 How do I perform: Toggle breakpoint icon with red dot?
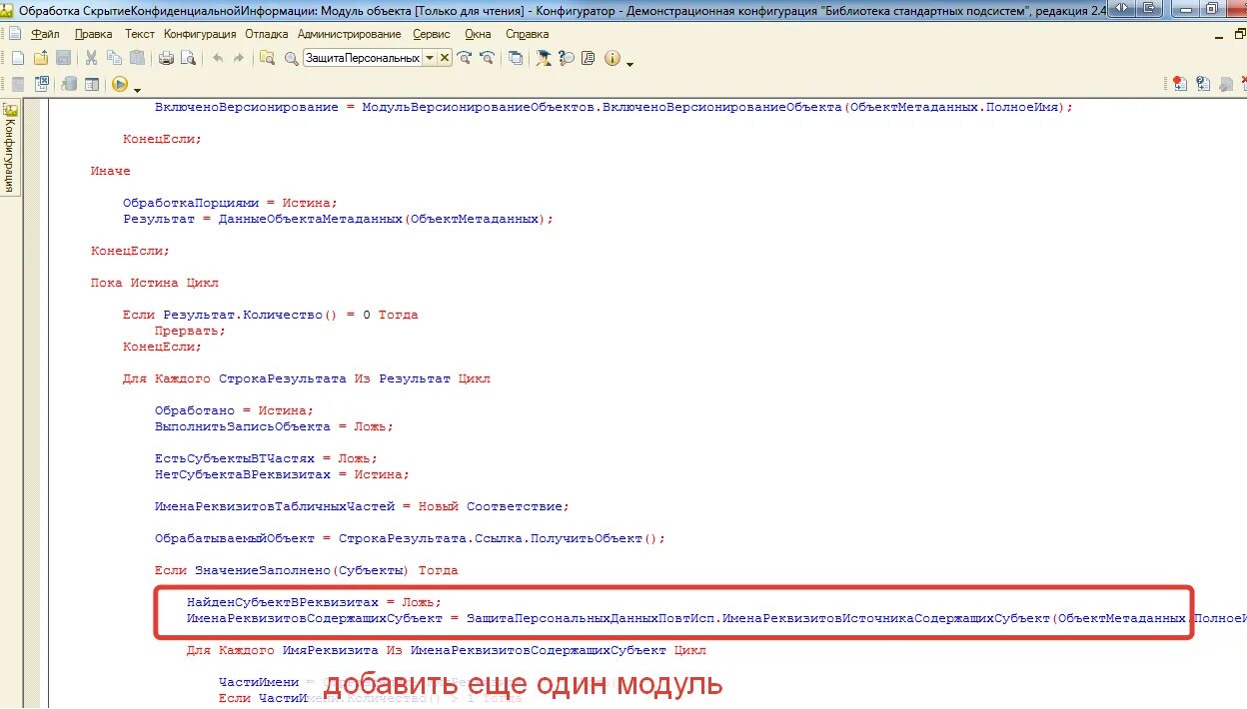1180,84
